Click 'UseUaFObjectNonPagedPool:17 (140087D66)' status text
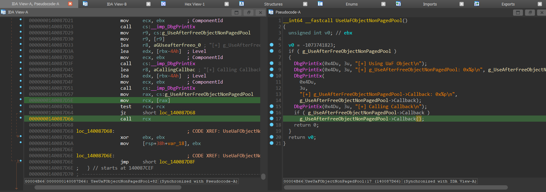Viewport: 546px width, 192px height. (x=353, y=181)
